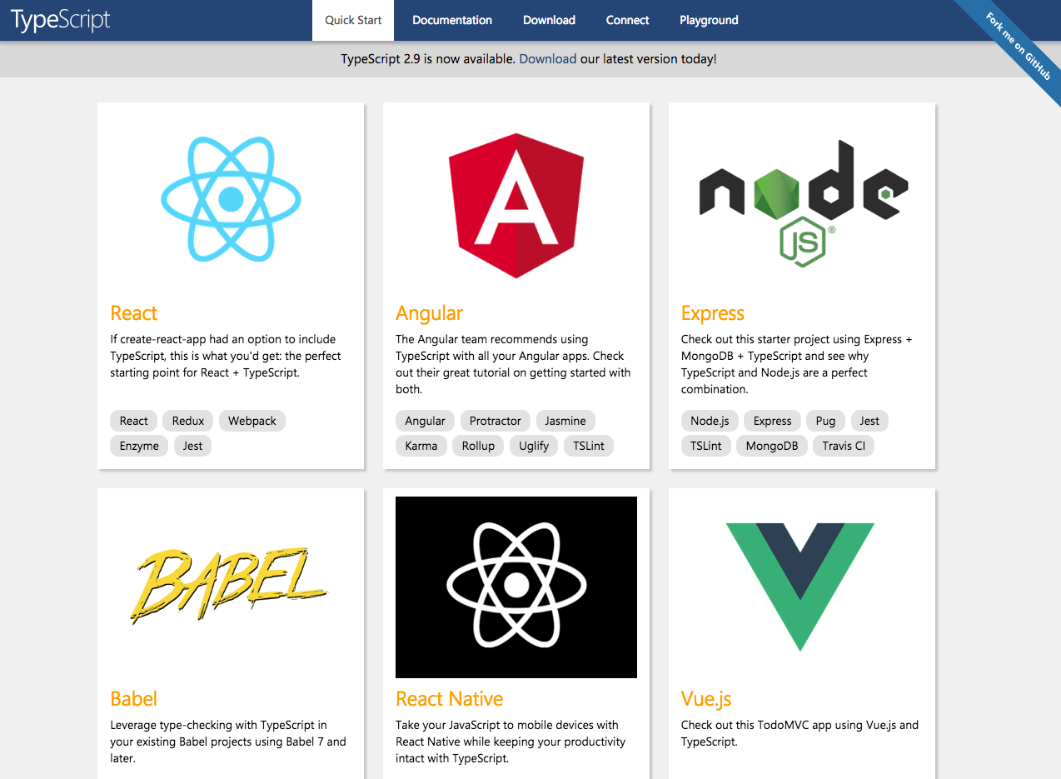Image resolution: width=1061 pixels, height=779 pixels.
Task: Open the React heading link
Action: pyautogui.click(x=133, y=313)
